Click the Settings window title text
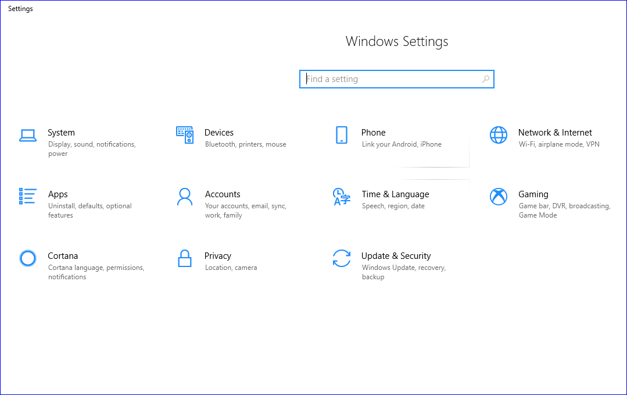The image size is (627, 395). point(20,9)
